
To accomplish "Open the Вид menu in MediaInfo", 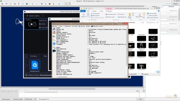I will 60,26.
